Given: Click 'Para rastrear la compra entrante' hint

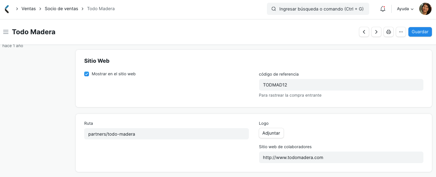Looking at the screenshot, I should coord(290,95).
